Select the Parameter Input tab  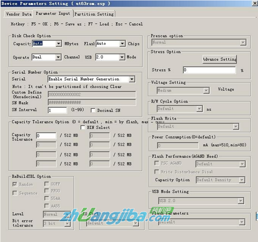pos(53,14)
